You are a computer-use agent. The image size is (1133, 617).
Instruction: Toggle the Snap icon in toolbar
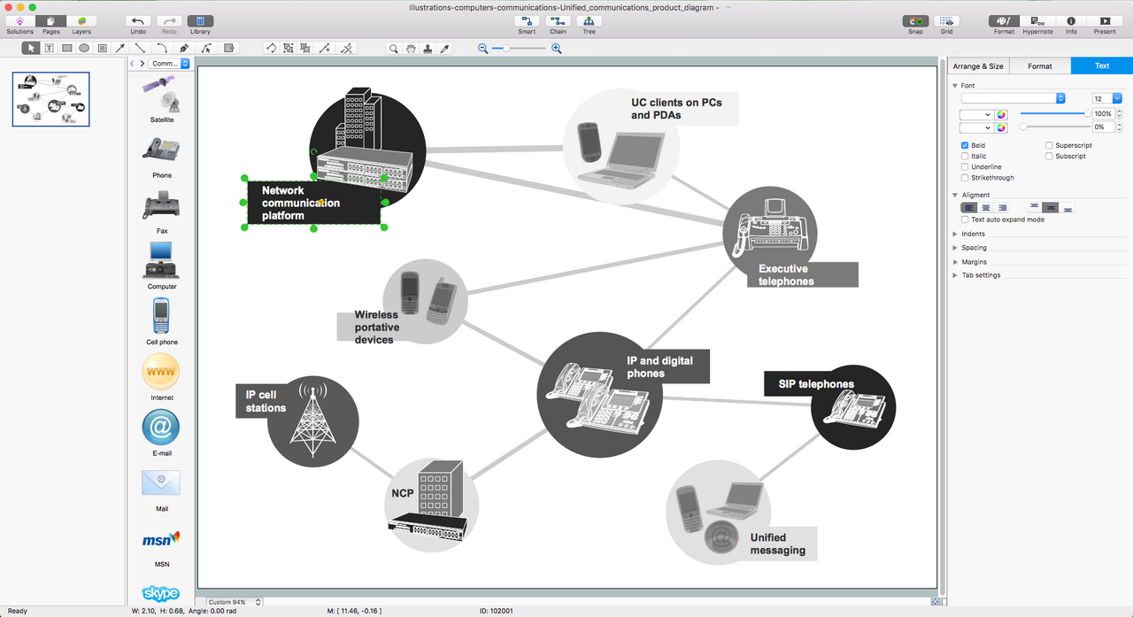pos(915,20)
